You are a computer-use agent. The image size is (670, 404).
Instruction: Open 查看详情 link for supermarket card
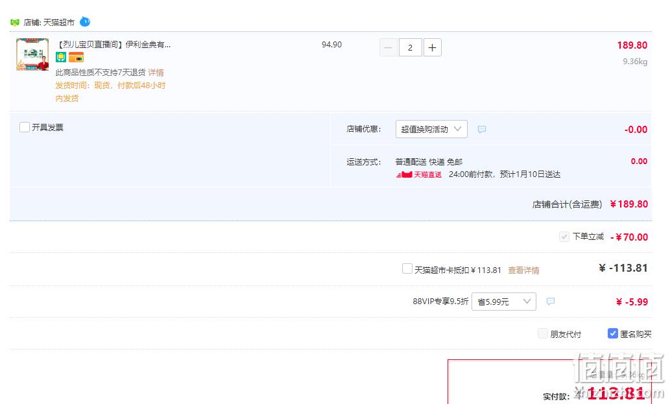point(523,270)
